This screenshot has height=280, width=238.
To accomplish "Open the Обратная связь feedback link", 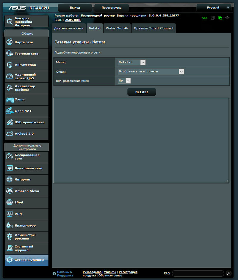I will [110, 276].
